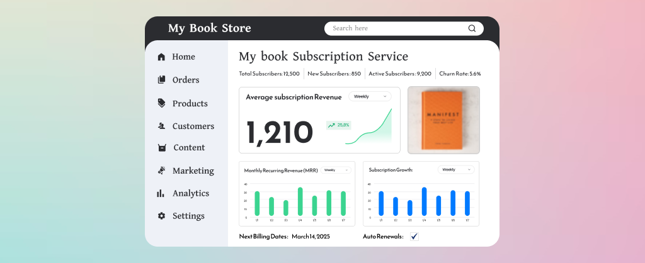The height and width of the screenshot is (263, 645).
Task: Go to the Orders menu item
Action: click(x=186, y=80)
